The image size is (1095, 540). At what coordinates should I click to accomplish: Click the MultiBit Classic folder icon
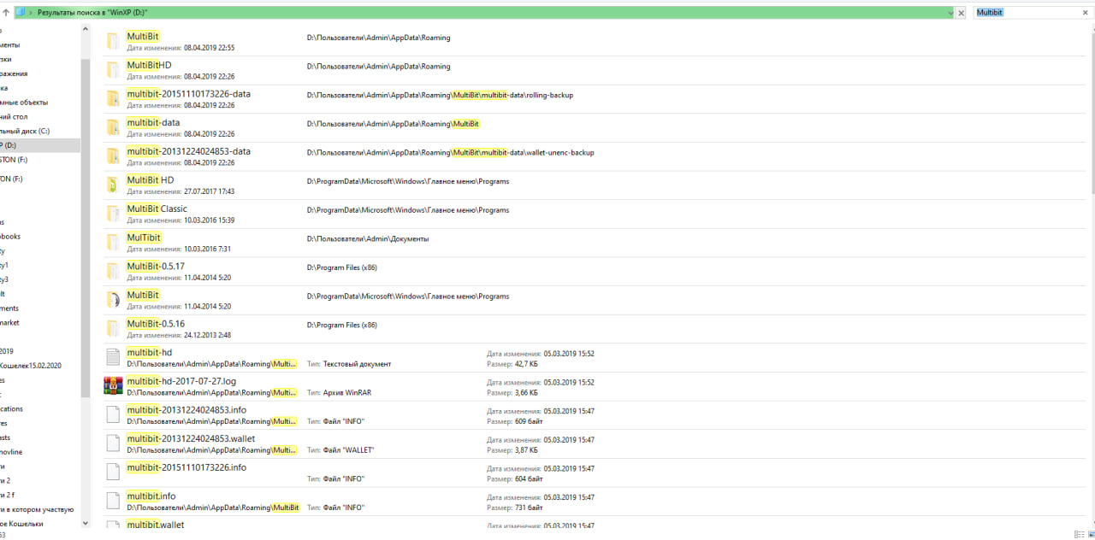[113, 214]
